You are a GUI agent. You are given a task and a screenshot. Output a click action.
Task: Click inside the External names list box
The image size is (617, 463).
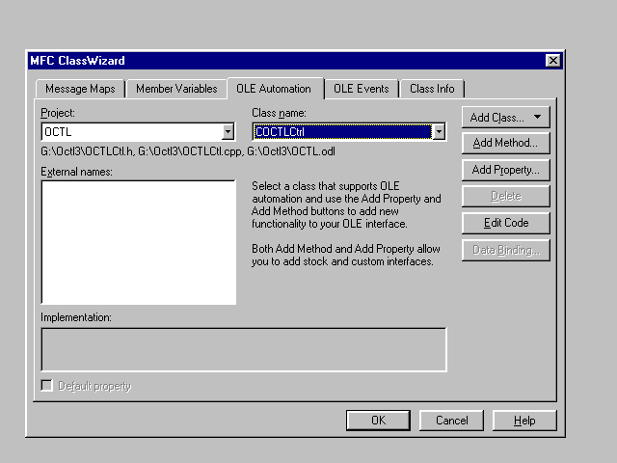click(x=138, y=242)
